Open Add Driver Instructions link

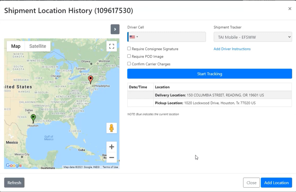pyautogui.click(x=232, y=49)
